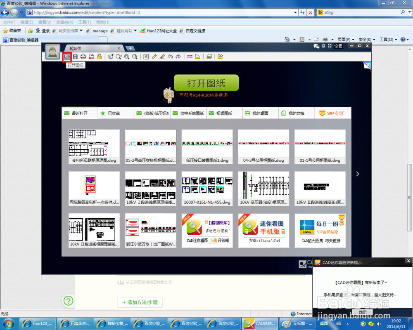Open the layers manager icon

tap(209, 57)
